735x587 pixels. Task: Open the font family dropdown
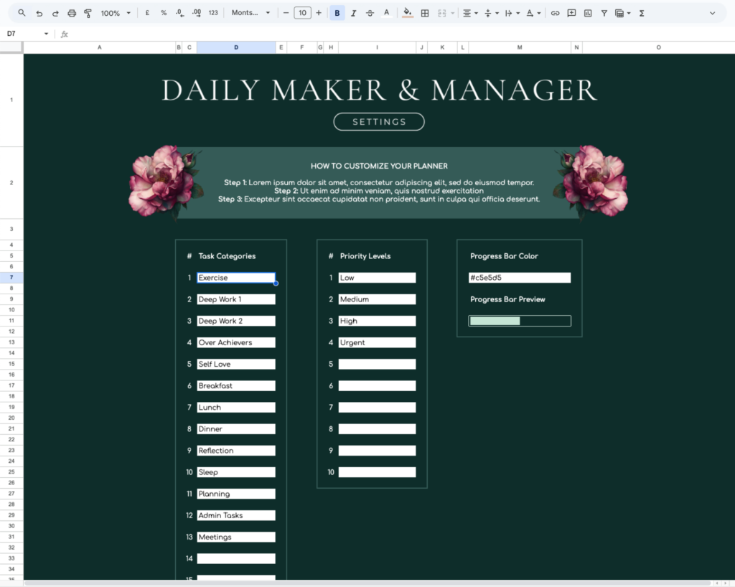(251, 12)
